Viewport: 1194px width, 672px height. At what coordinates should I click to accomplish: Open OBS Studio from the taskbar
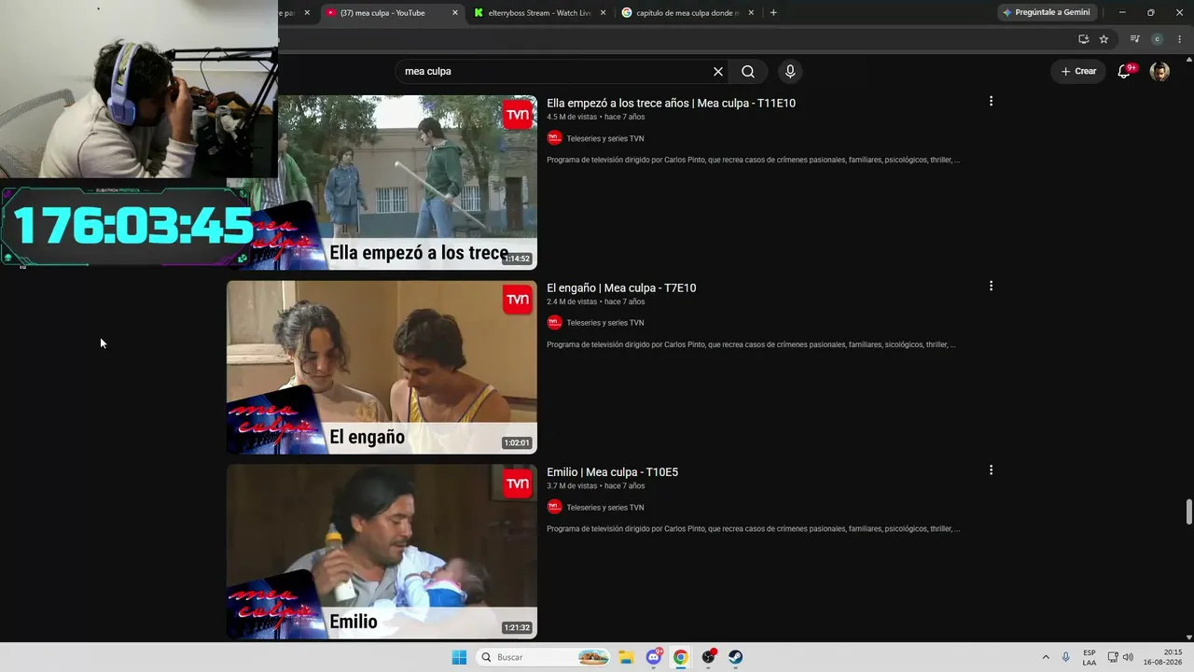[709, 657]
